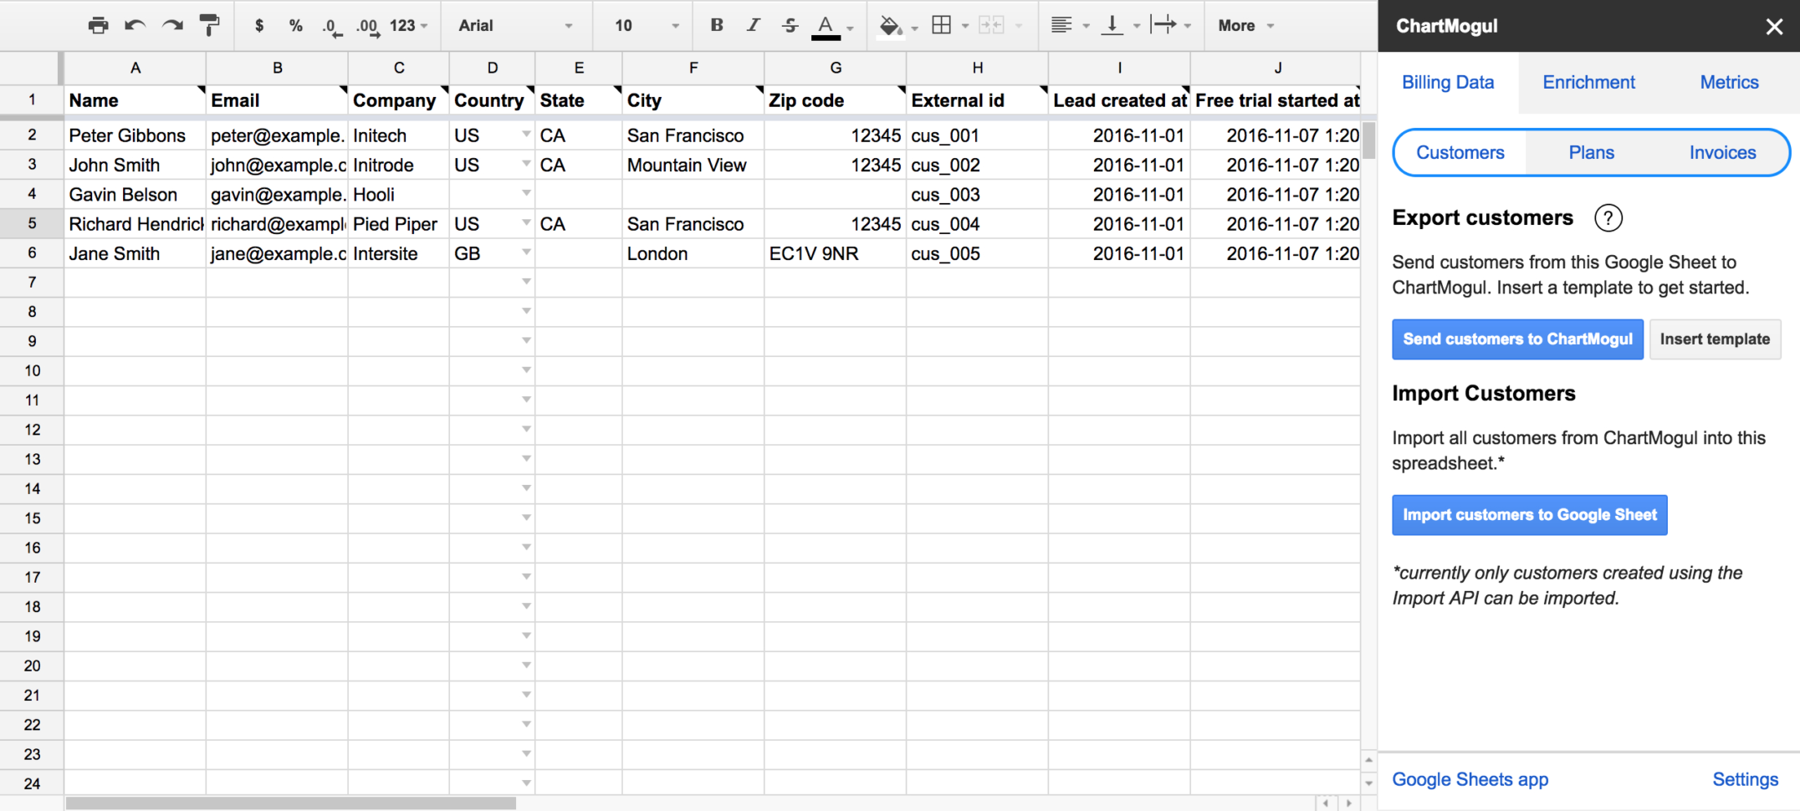Viewport: 1800px width, 811px height.
Task: Select the Invoices tab
Action: point(1721,152)
